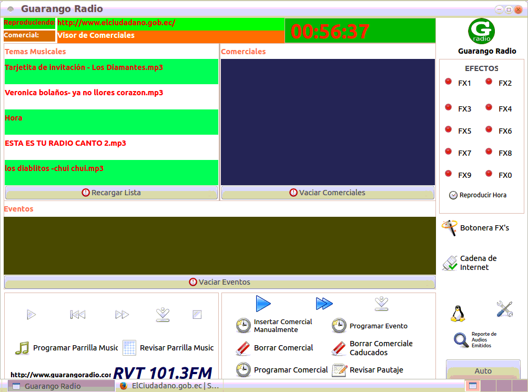Image resolution: width=528 pixels, height=392 pixels.
Task: Trigger the FX4 sound effect
Action: pos(499,108)
